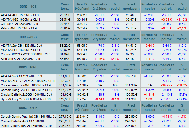Click the +0,14 € two-week difference value
This screenshot has width=189, height=128.
click(x=100, y=99)
